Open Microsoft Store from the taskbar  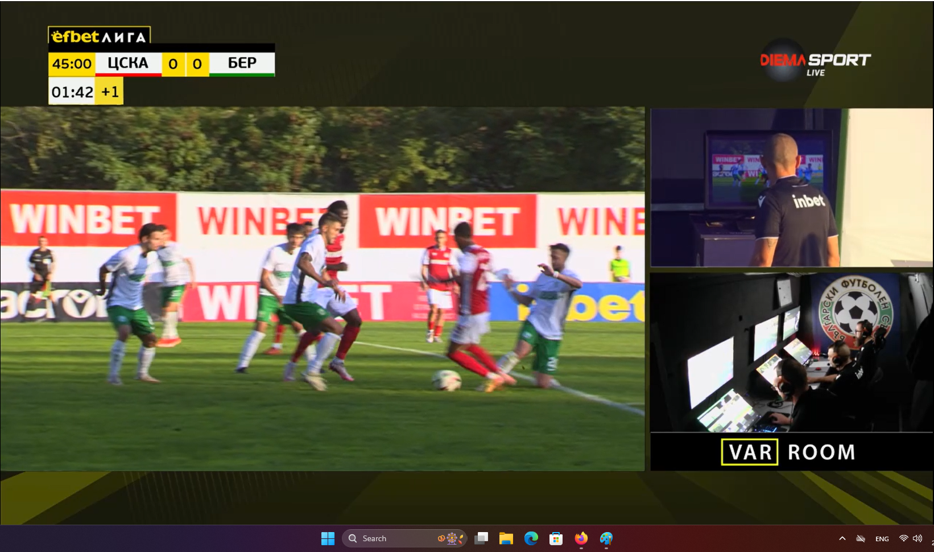556,538
